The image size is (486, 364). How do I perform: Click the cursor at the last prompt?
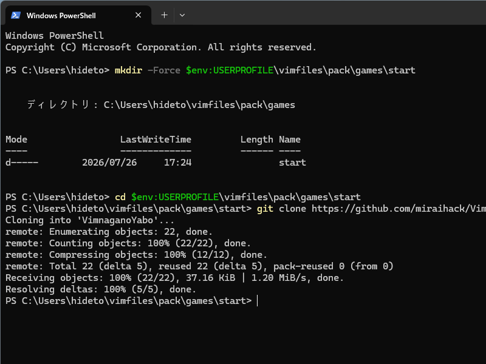coord(257,301)
